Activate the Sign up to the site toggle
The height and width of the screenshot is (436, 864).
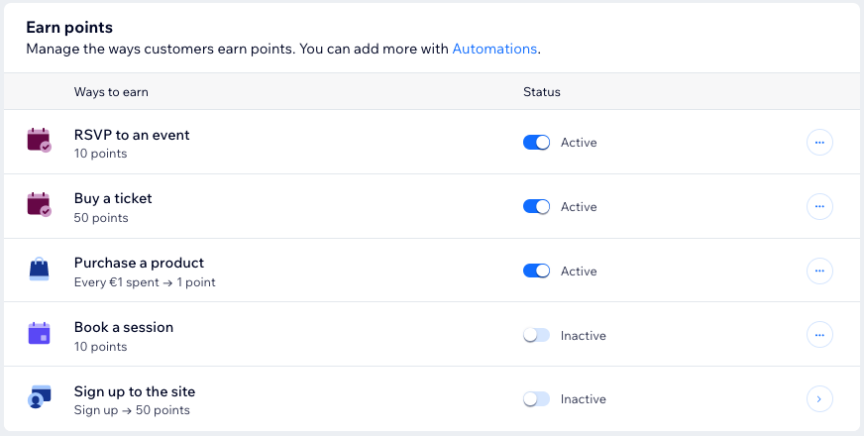click(536, 398)
